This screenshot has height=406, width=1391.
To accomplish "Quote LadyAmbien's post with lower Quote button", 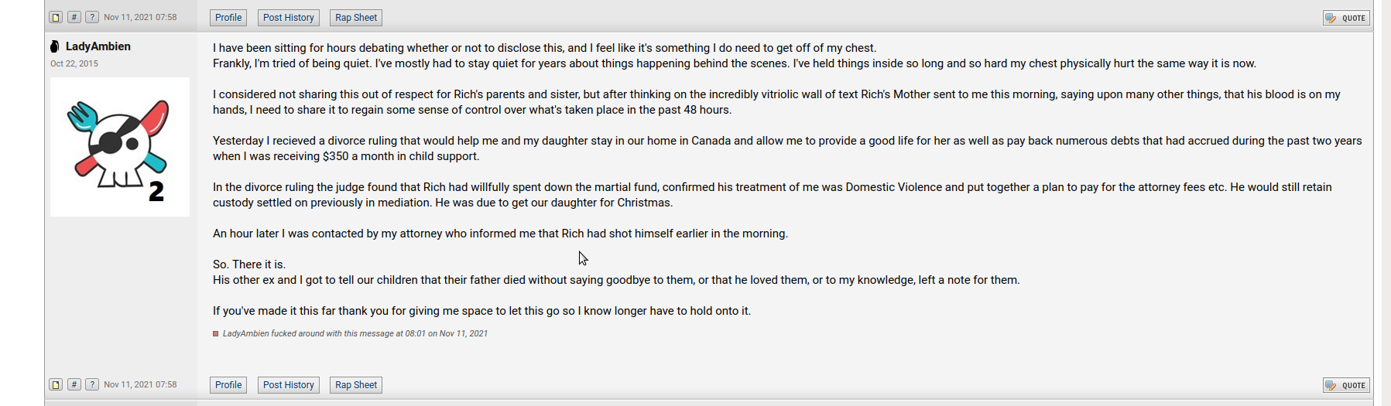I will [1347, 385].
